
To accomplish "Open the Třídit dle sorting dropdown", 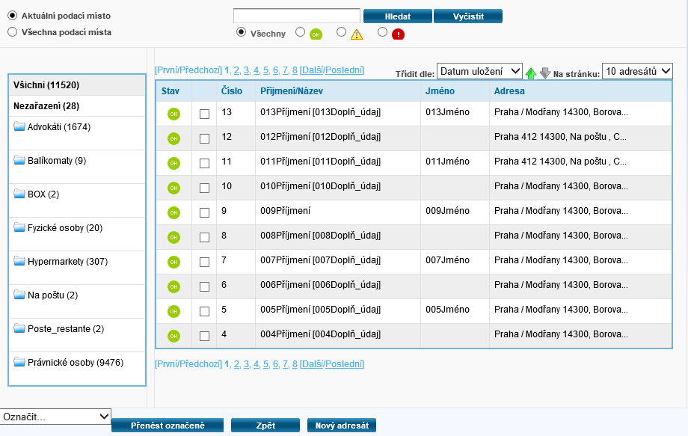I will (x=479, y=71).
